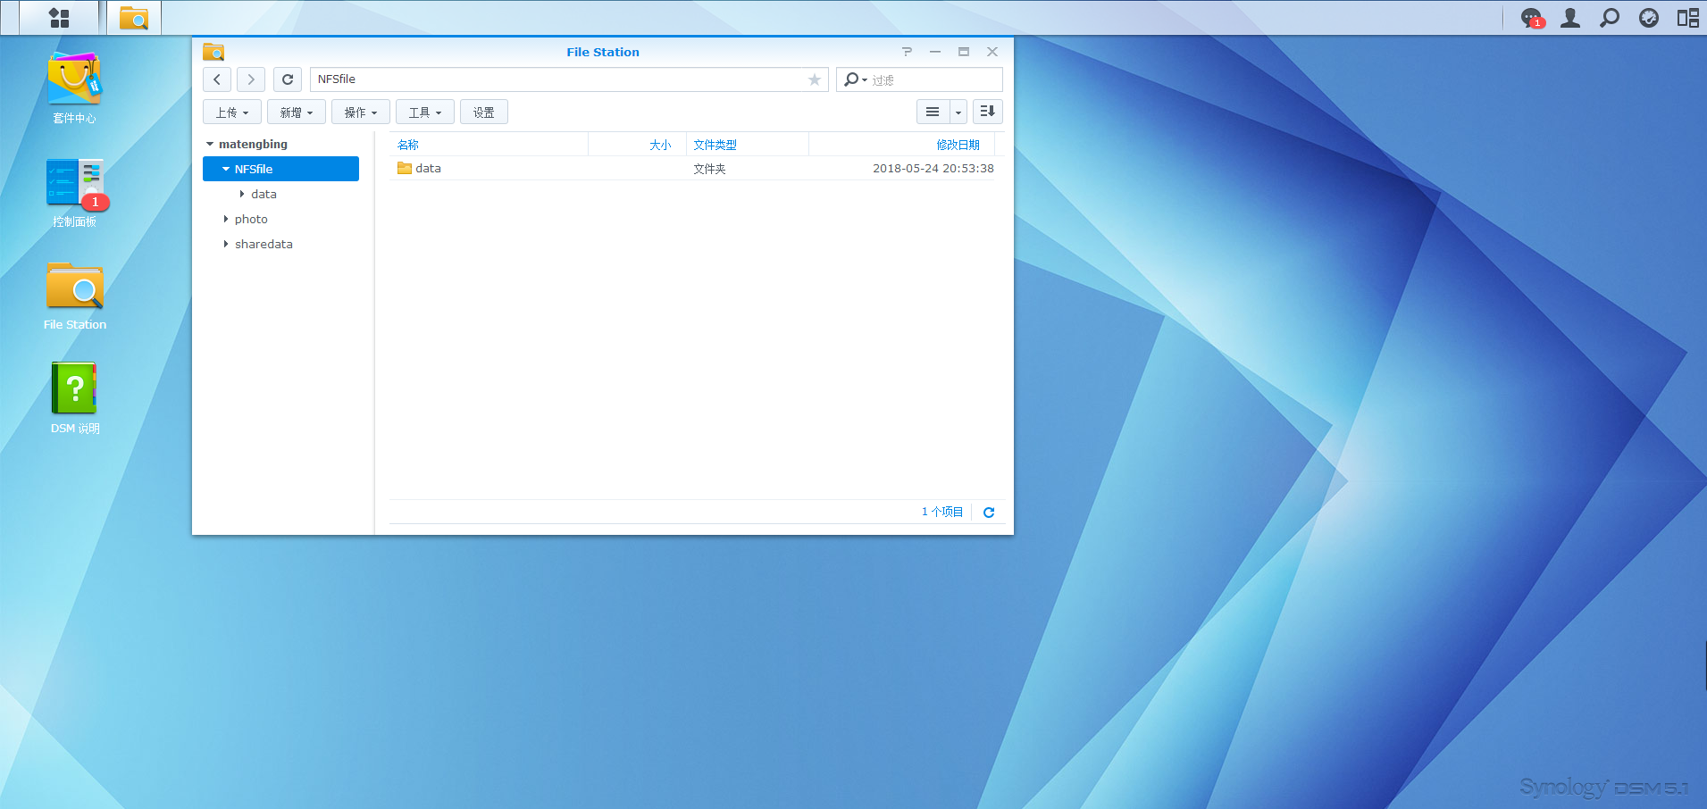Refresh the folder using the toolbar reload button
The image size is (1707, 809).
point(288,79)
